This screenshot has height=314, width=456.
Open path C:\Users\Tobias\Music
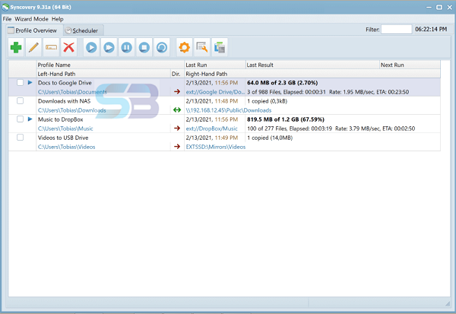(x=65, y=128)
